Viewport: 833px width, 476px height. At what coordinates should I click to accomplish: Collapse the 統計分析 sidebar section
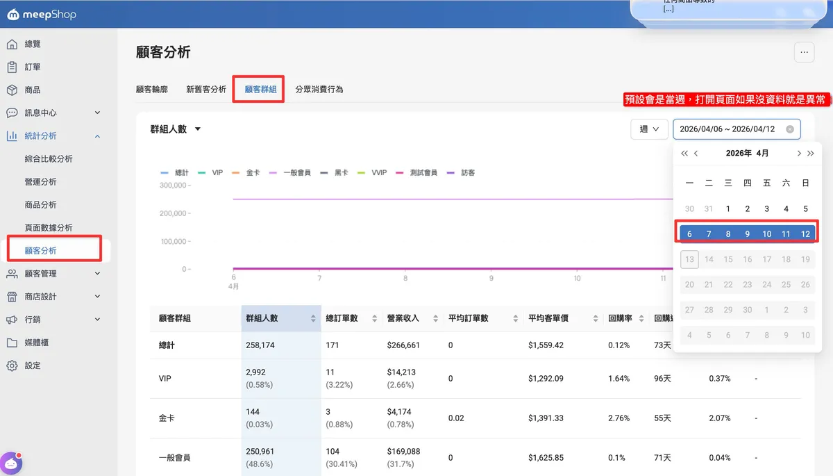point(97,136)
